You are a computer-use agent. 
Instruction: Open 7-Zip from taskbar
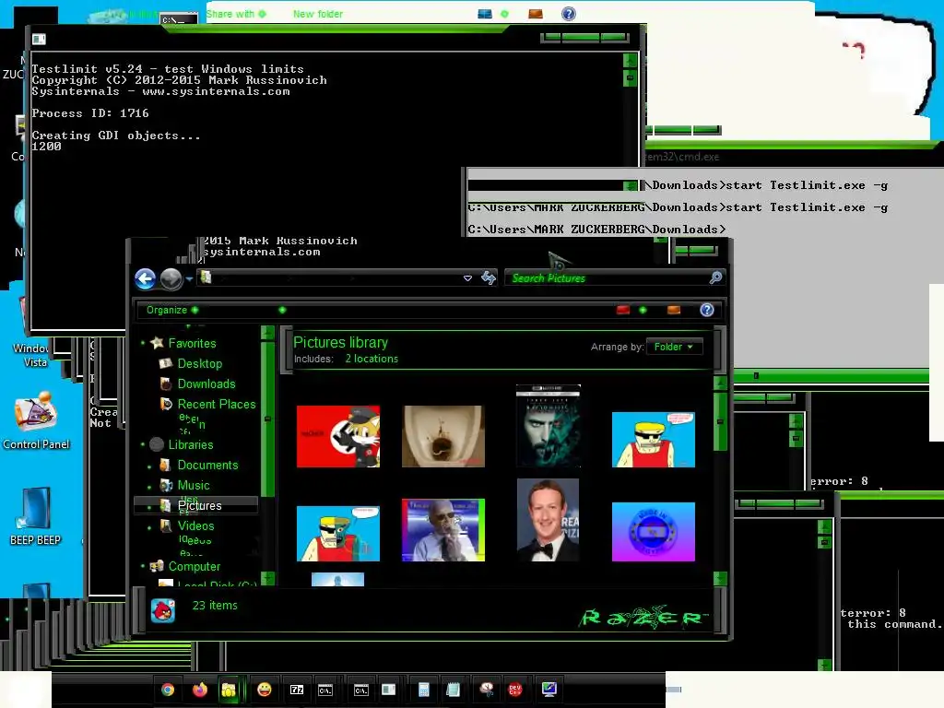(x=297, y=690)
